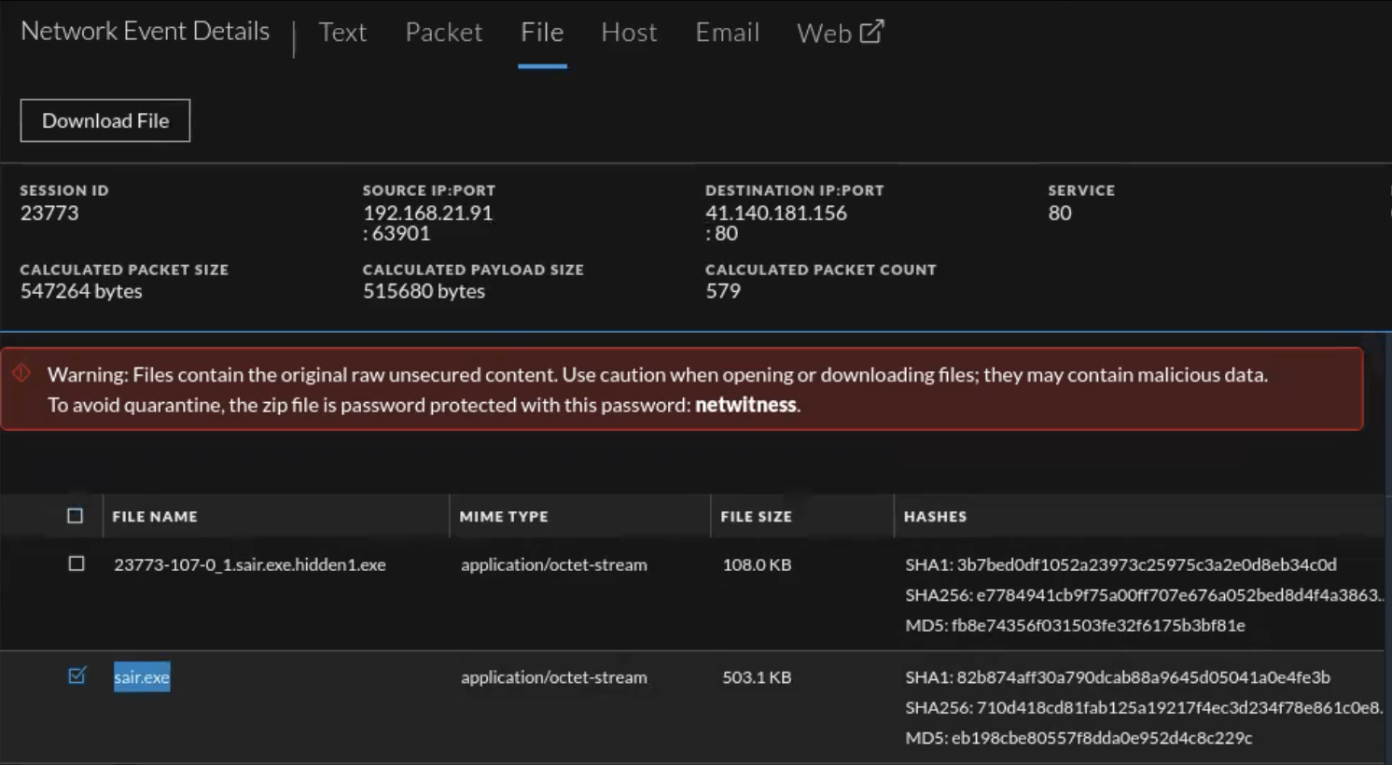Screen dimensions: 1392x765
Task: Select the File tab
Action: 542,33
